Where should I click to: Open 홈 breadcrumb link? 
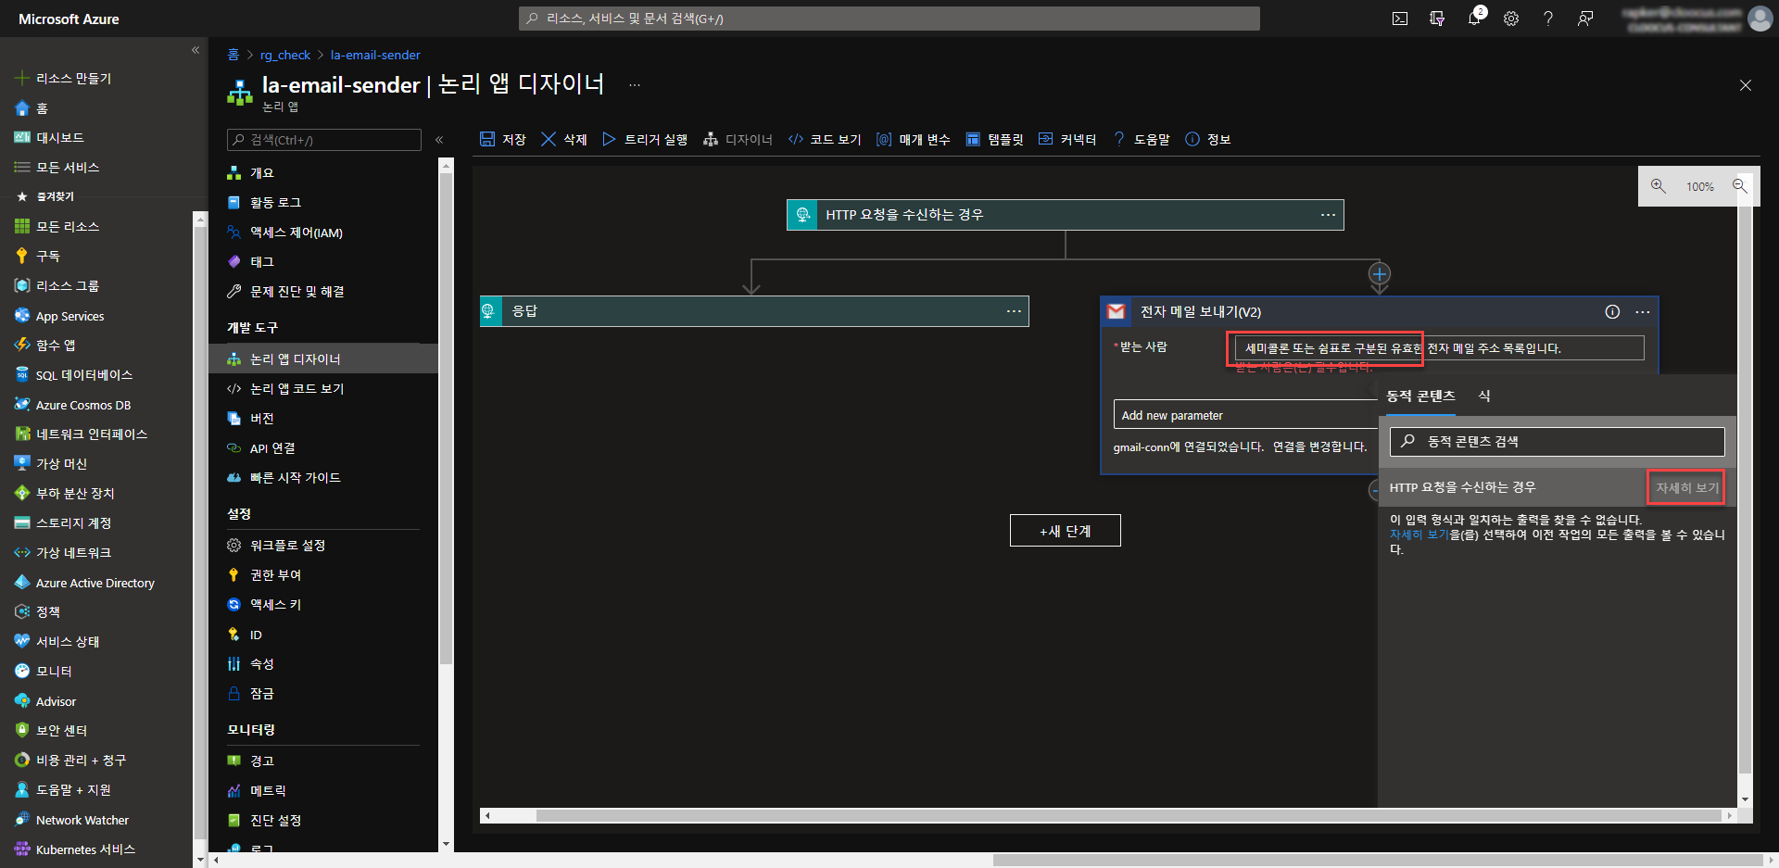[x=233, y=55]
